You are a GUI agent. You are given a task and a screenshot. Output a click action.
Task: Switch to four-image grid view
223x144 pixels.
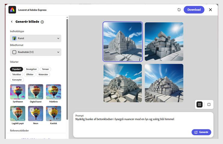pyautogui.click(x=200, y=105)
